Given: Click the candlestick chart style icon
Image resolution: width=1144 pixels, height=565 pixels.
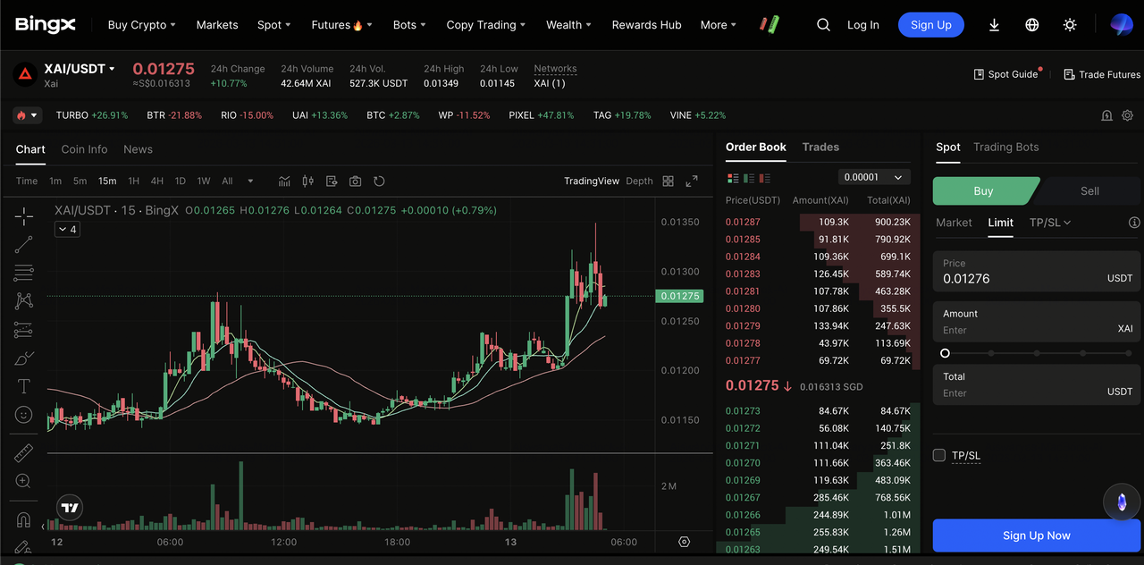Looking at the screenshot, I should coord(308,181).
